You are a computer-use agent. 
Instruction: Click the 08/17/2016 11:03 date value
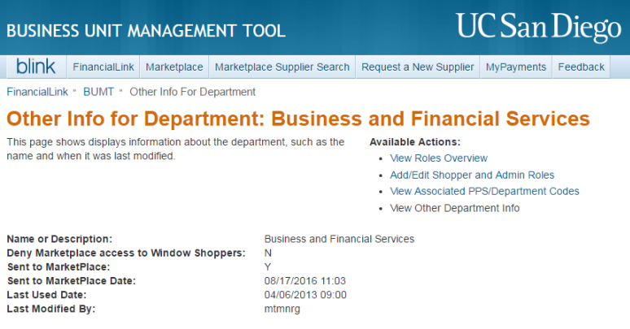click(305, 281)
